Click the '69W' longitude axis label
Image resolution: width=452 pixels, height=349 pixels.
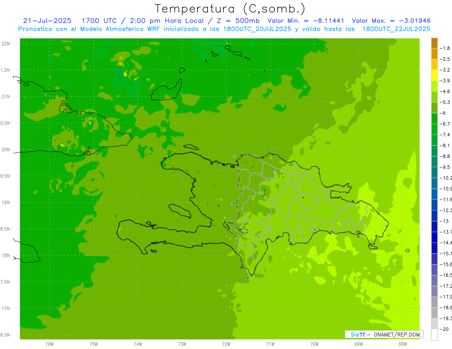pos(359,344)
